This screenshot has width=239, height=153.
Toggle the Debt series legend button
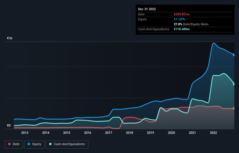click(14, 144)
